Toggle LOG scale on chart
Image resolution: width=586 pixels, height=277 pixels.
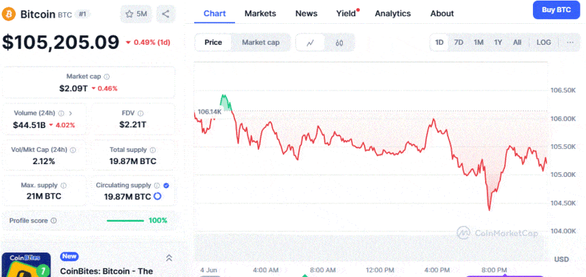[543, 42]
